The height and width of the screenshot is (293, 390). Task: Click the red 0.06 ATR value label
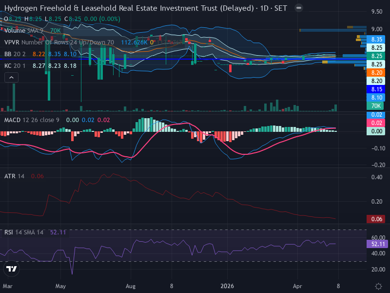376,219
